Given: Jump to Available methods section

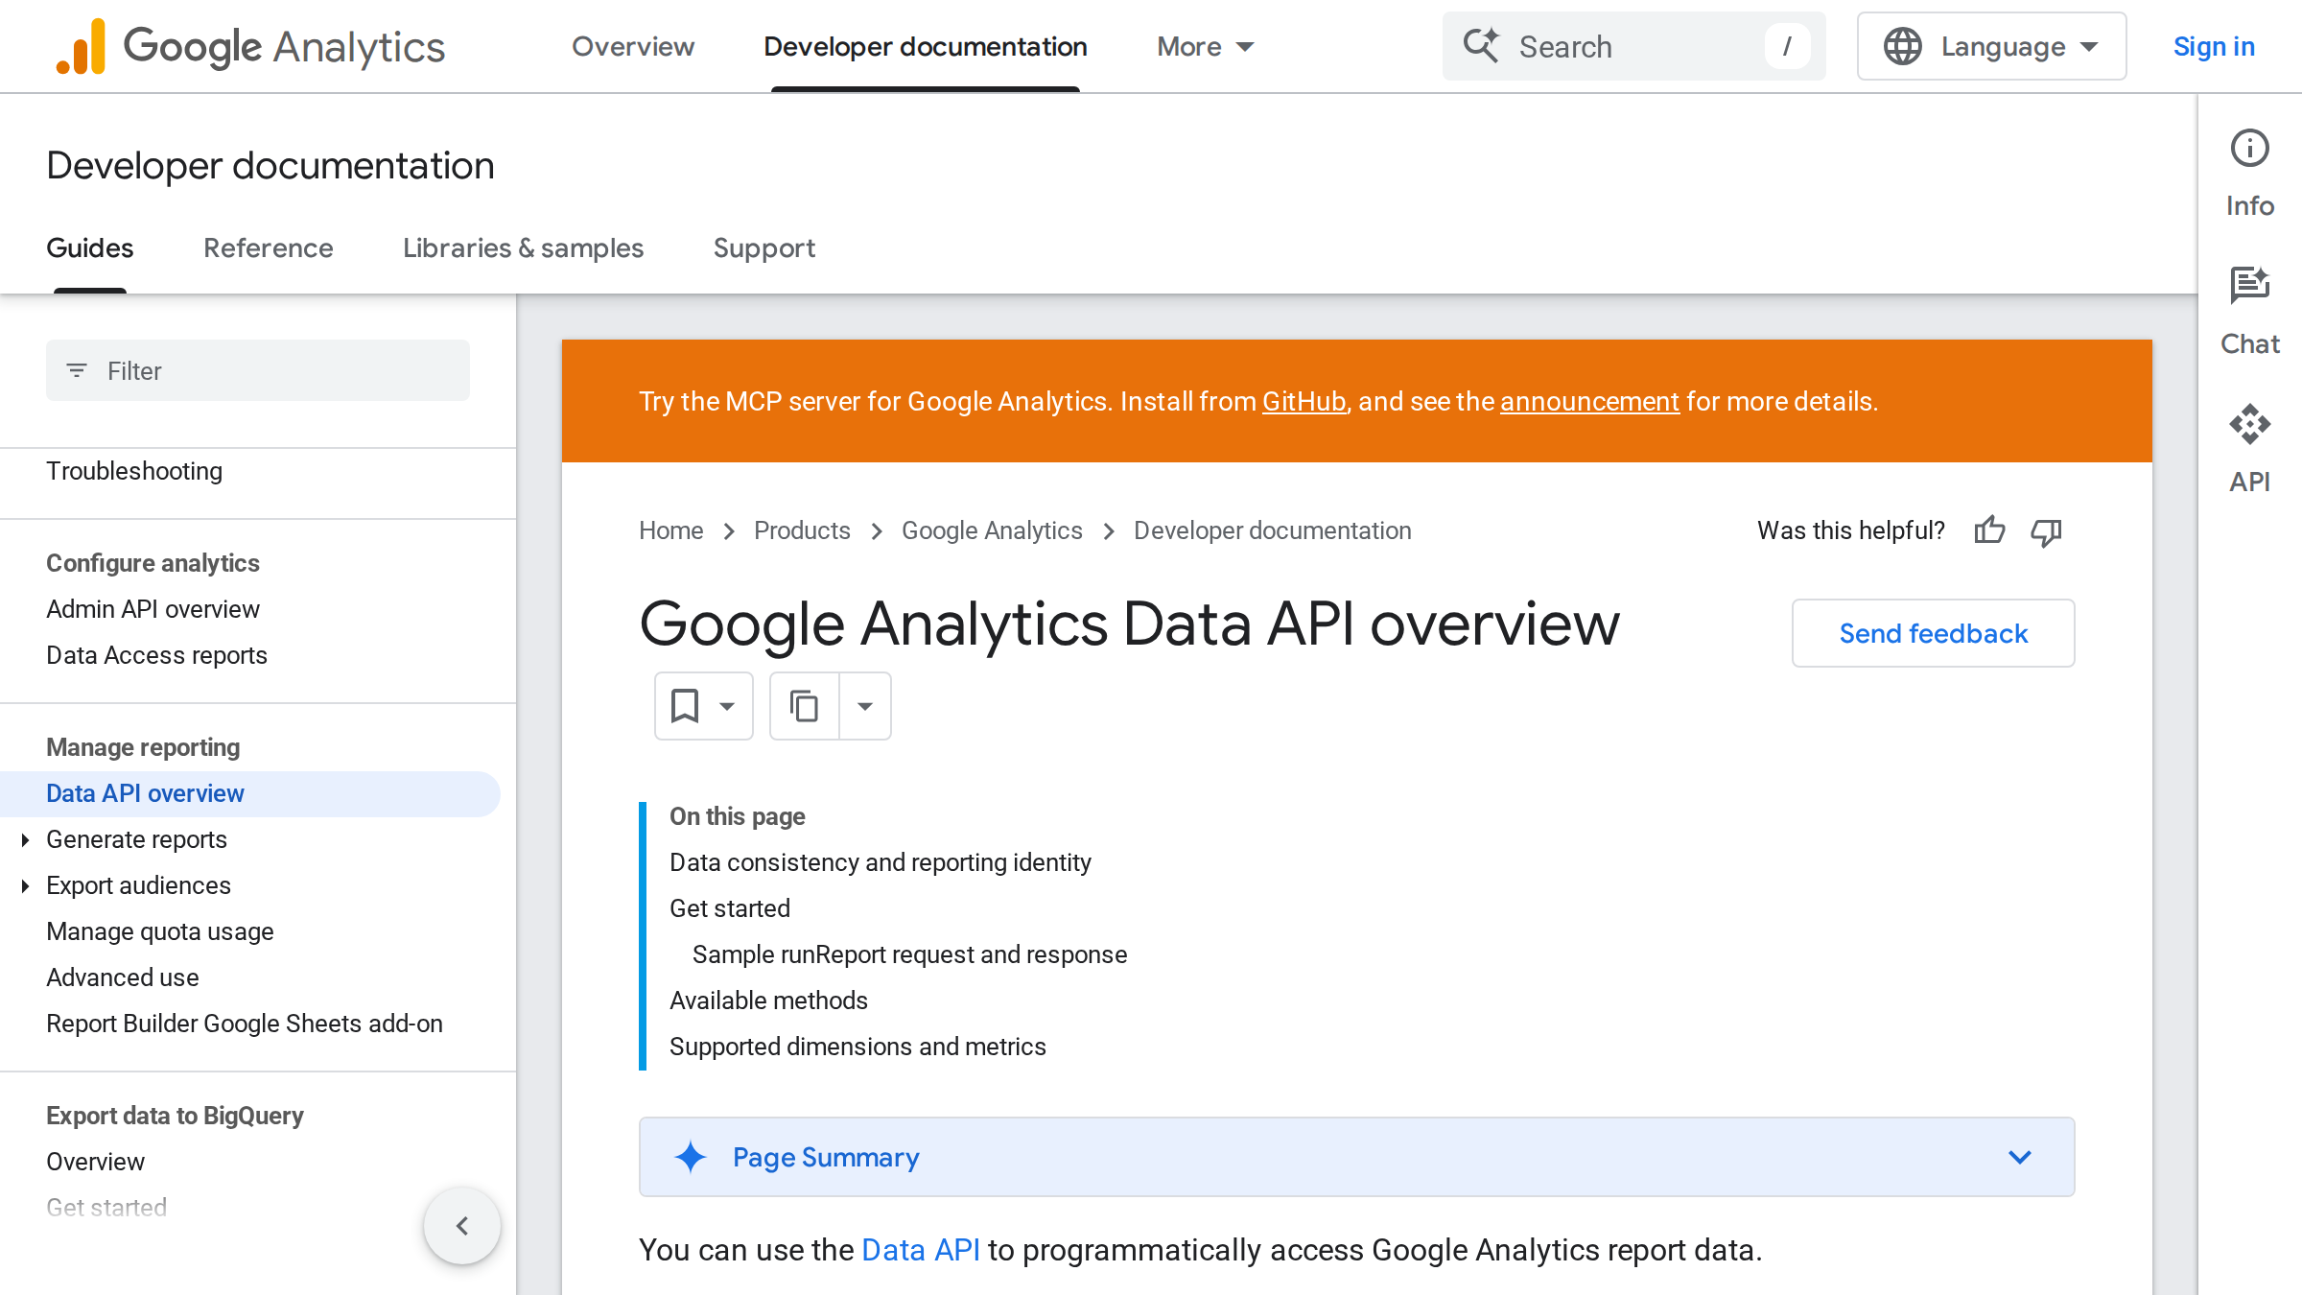Looking at the screenshot, I should pos(768,1001).
